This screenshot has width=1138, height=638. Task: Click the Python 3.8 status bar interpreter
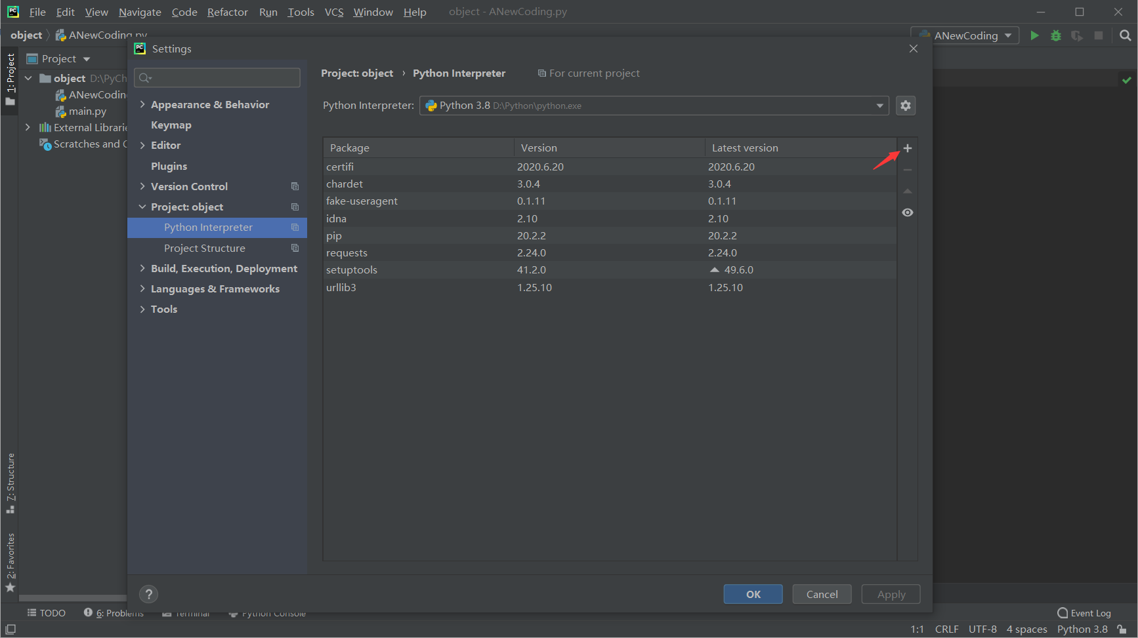click(x=1082, y=629)
